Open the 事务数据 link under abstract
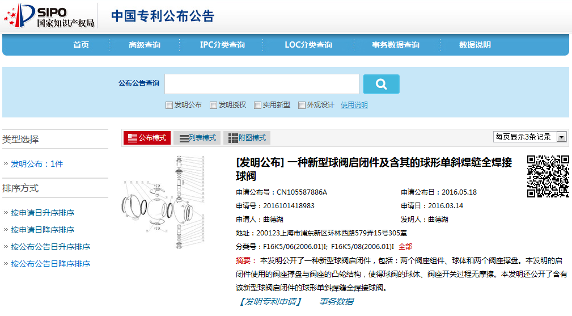 click(x=336, y=302)
